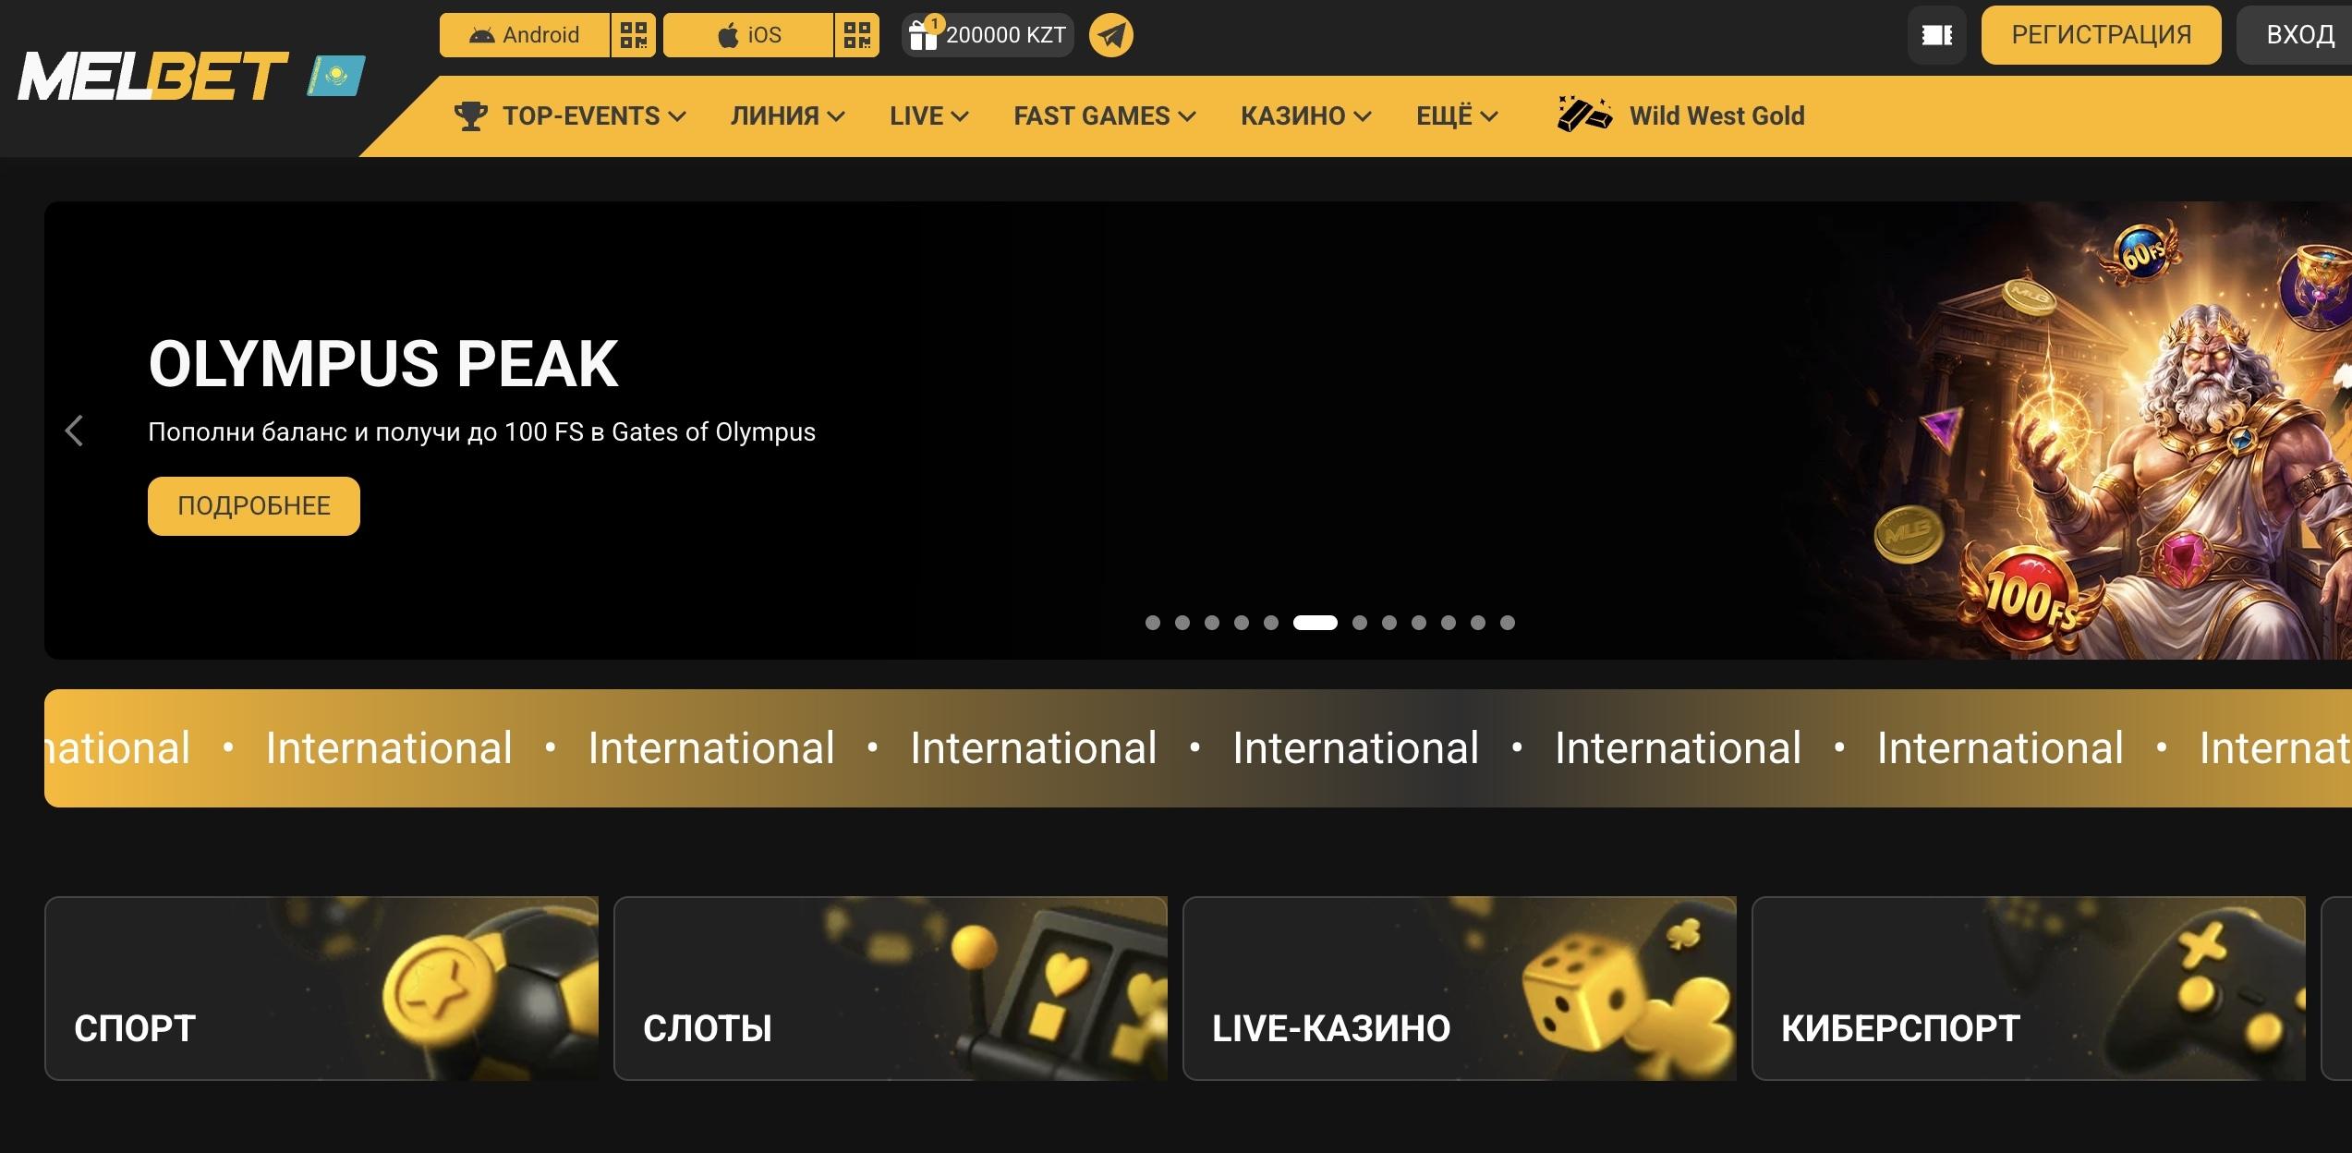
Task: Expand the LIVE menu
Action: [x=929, y=116]
